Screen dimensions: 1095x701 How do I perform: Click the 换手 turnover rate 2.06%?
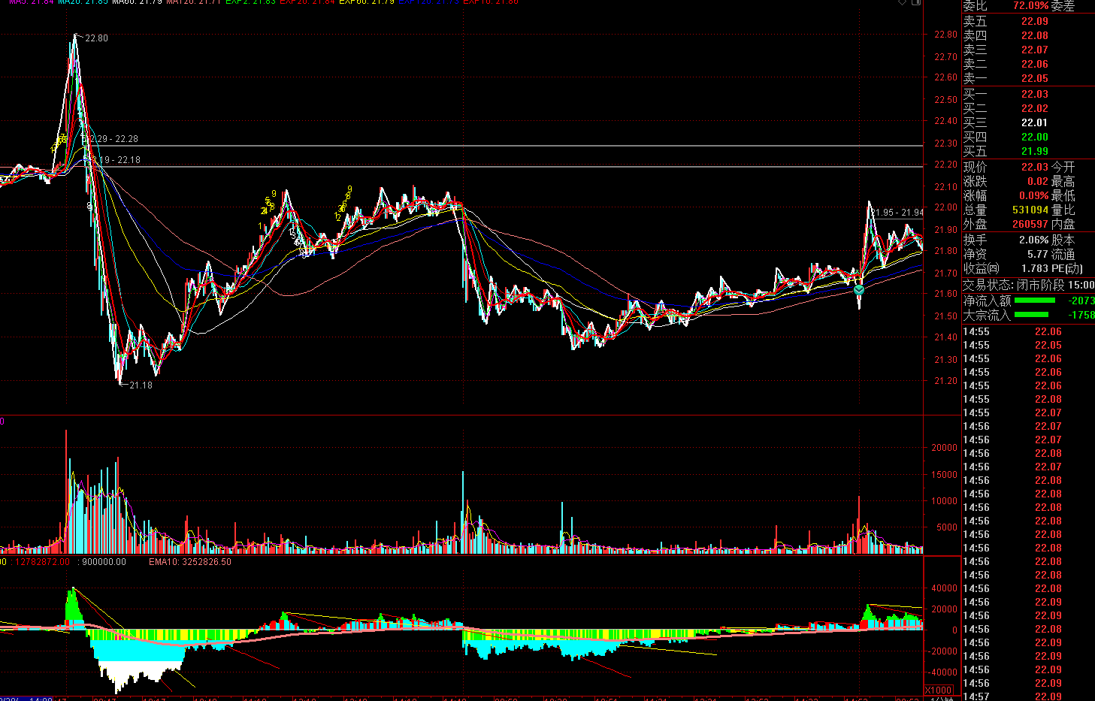(1033, 240)
